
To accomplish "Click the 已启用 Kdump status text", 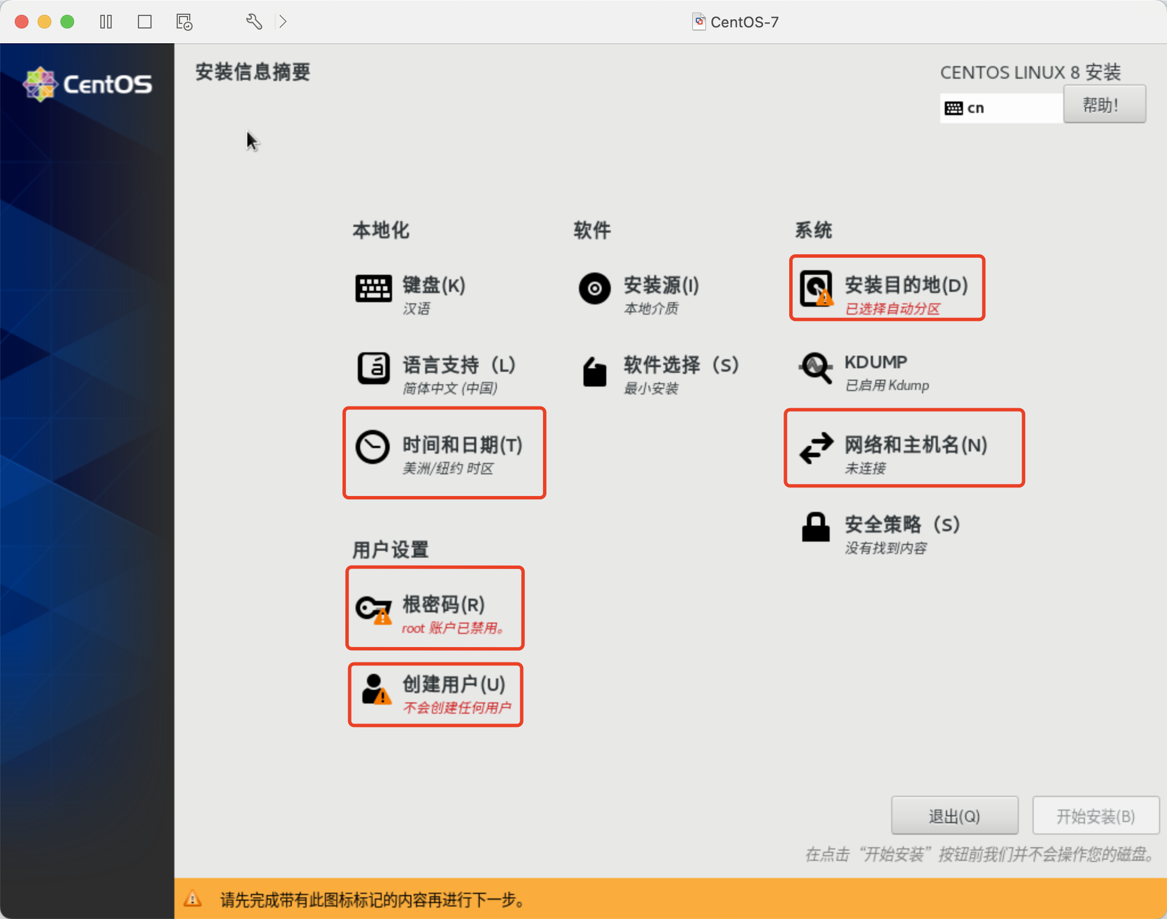I will (887, 385).
